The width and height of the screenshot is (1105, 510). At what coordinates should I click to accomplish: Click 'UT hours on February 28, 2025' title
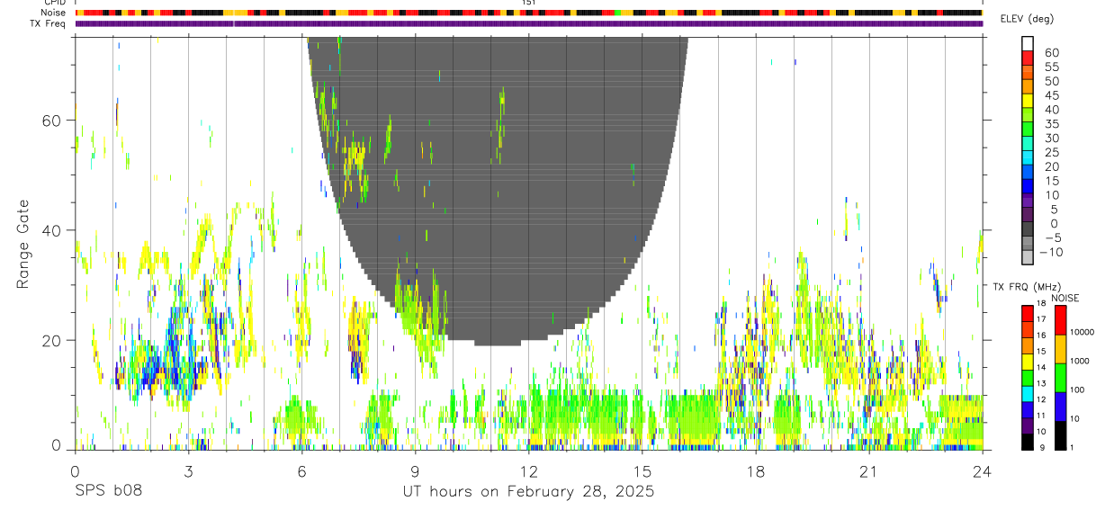pyautogui.click(x=529, y=493)
